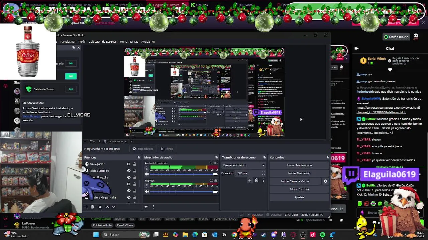Unlock the Captura de pantalla source

point(134,197)
